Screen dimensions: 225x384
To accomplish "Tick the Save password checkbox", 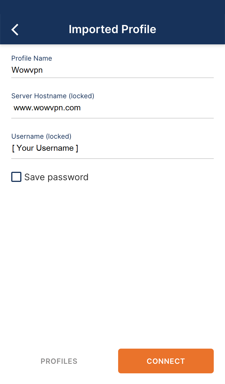I will [16, 177].
